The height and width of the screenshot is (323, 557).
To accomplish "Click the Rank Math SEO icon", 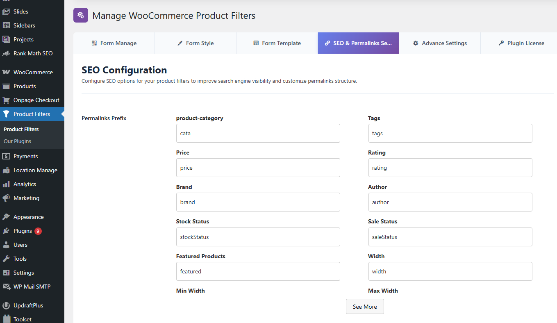I will 6,53.
